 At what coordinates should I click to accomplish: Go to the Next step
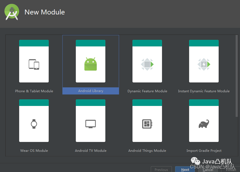pos(185,170)
